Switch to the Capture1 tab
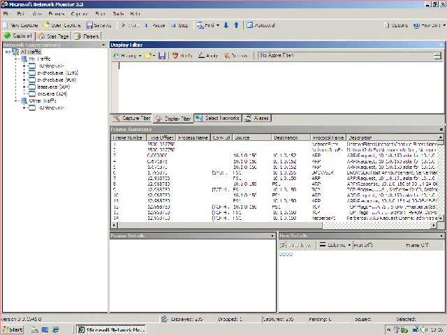 tap(18, 36)
